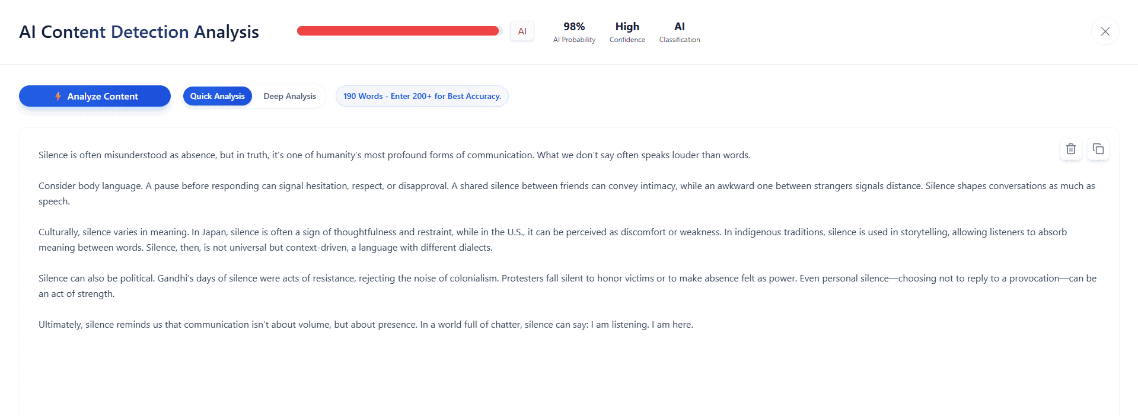Click the AI label badge
The width and height of the screenshot is (1138, 416).
click(x=522, y=31)
